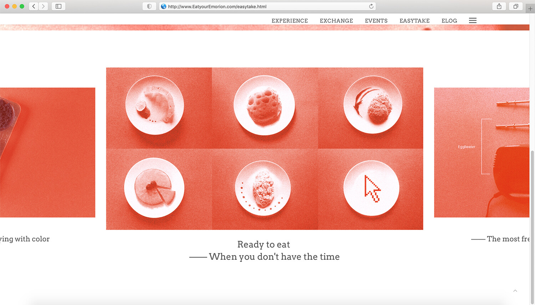Click the privacy shield icon
535x305 pixels.
coord(149,6)
